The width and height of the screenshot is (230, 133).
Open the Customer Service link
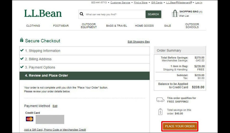click(120, 3)
